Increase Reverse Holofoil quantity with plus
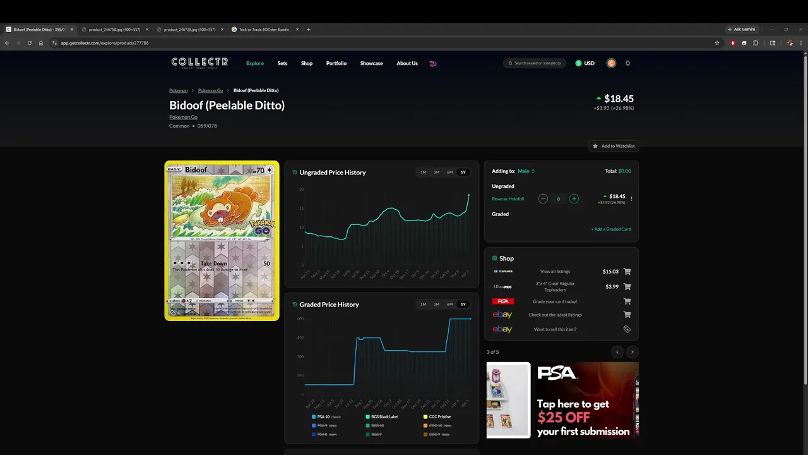The height and width of the screenshot is (455, 808). click(574, 199)
